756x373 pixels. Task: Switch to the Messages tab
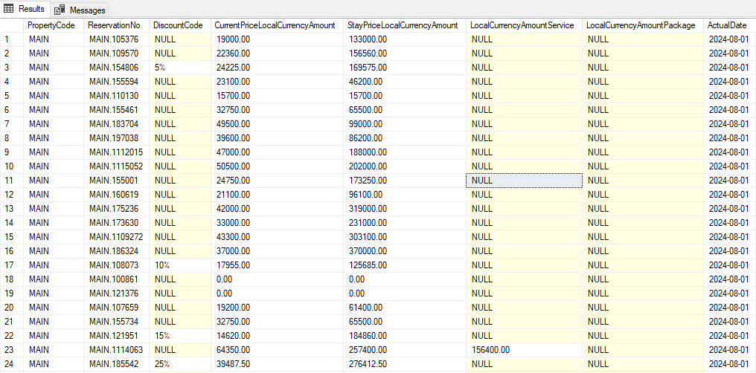point(86,10)
